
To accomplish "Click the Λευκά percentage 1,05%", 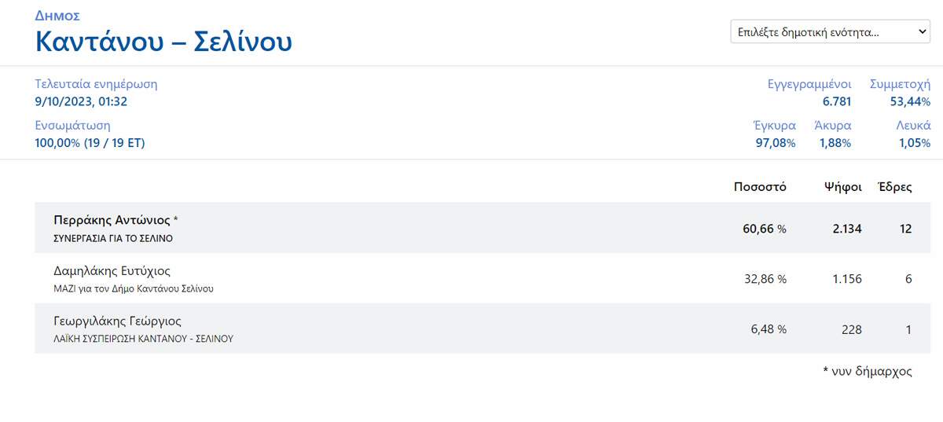I will click(x=915, y=143).
